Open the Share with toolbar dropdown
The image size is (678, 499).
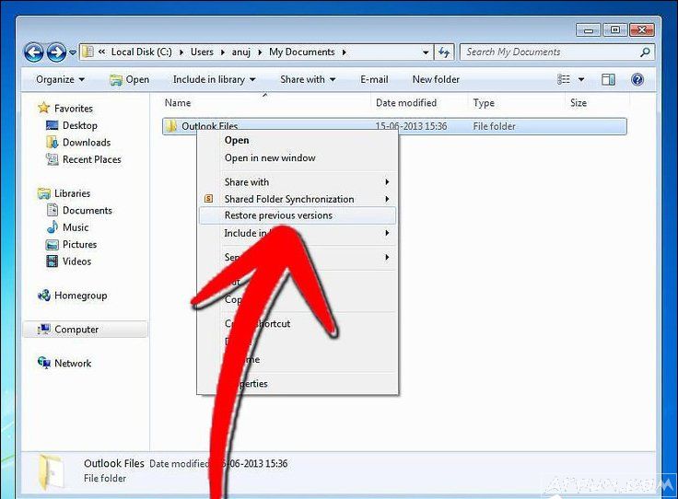(308, 79)
